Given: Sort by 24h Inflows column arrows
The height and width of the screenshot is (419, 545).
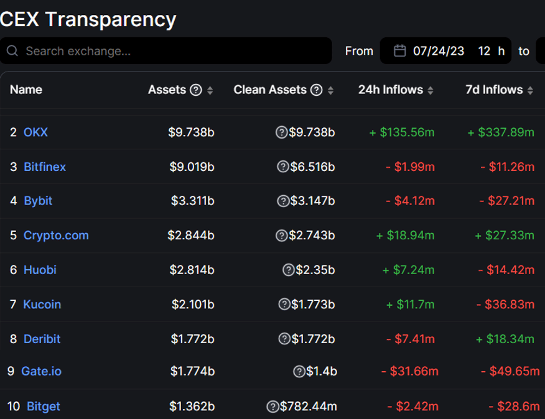Looking at the screenshot, I should [x=429, y=91].
